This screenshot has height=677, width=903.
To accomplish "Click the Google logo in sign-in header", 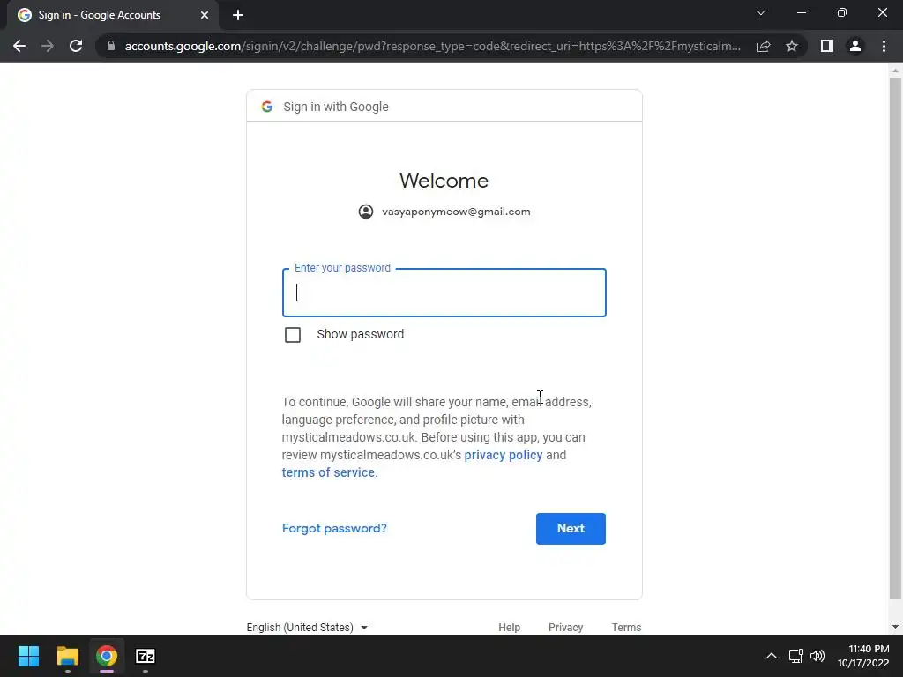I will click(x=267, y=107).
